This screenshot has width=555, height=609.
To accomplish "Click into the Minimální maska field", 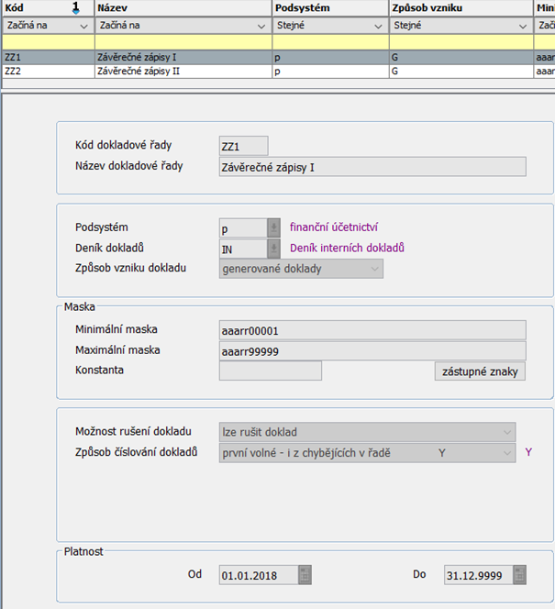I will (x=372, y=330).
